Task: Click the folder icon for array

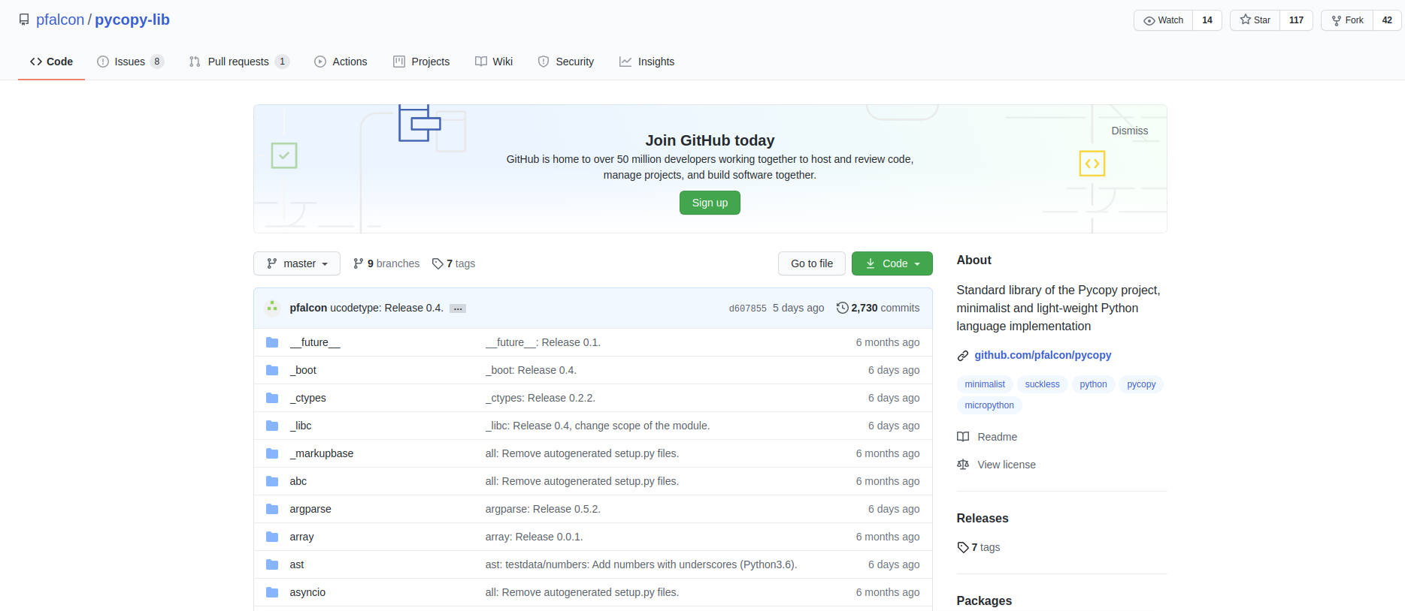Action: 272,537
